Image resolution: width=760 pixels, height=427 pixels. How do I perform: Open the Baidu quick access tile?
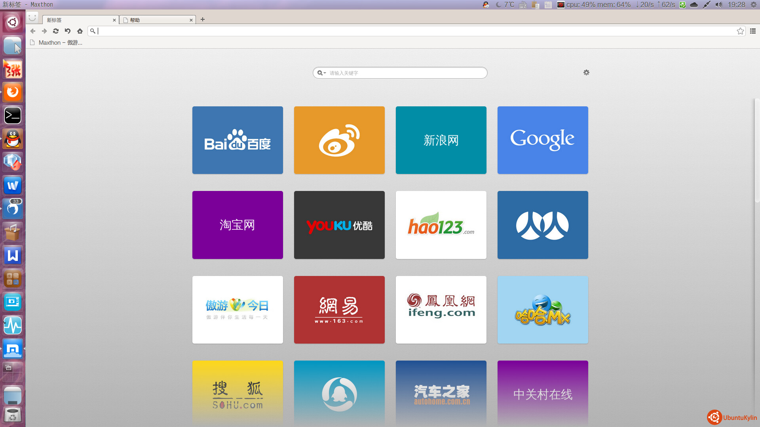click(237, 140)
